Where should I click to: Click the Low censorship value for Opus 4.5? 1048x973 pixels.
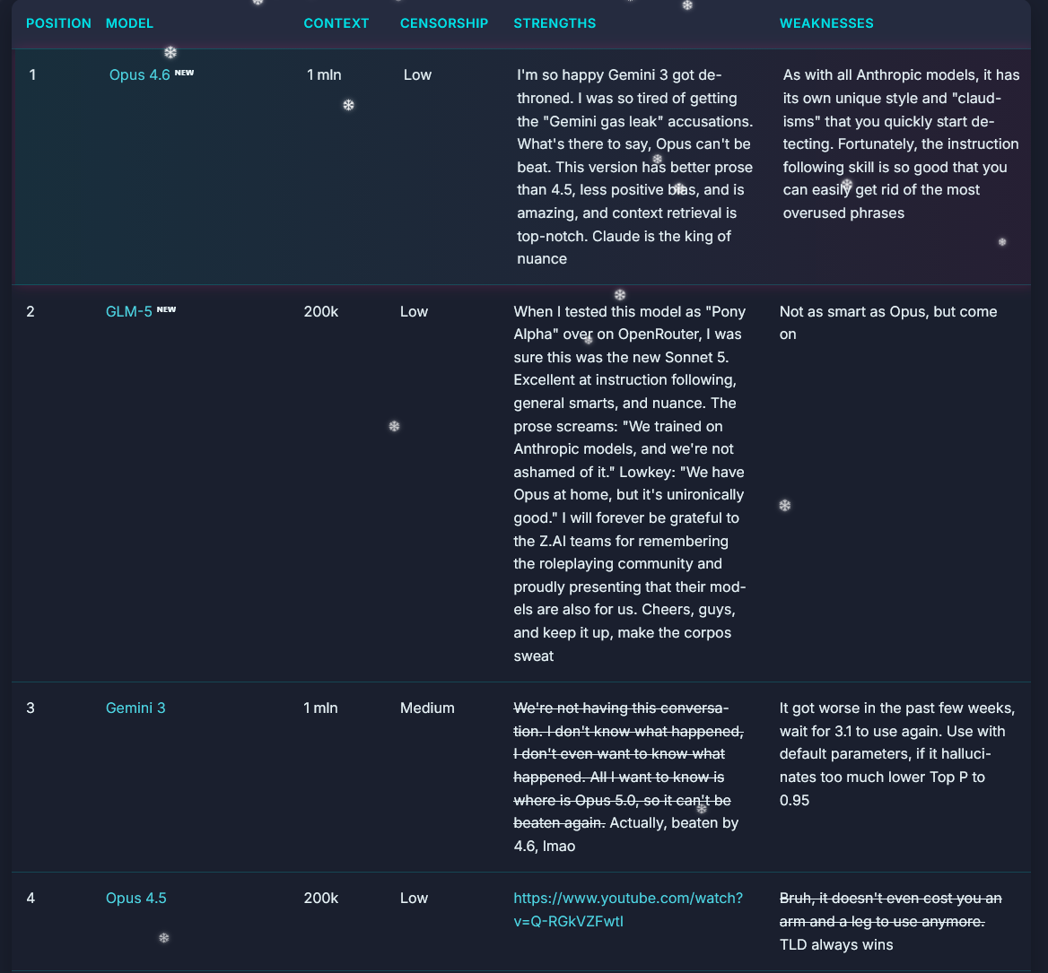coord(414,899)
